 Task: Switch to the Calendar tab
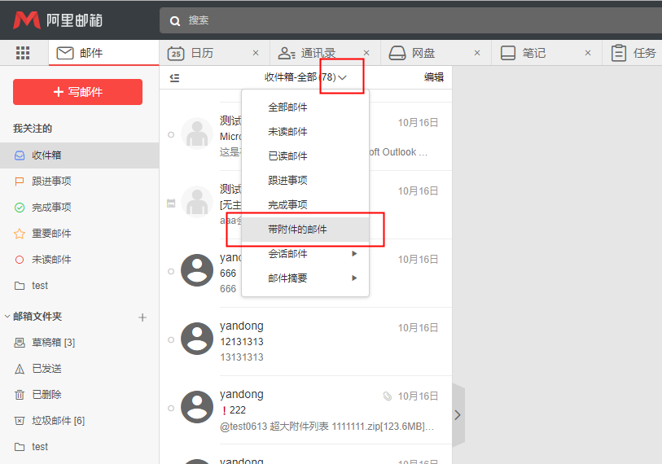(201, 53)
